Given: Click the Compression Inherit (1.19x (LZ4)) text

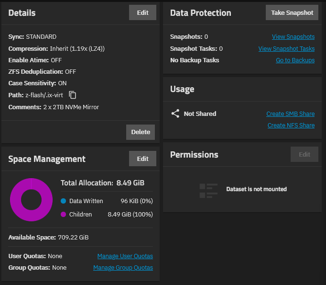Looking at the screenshot, I should pyautogui.click(x=77, y=48).
